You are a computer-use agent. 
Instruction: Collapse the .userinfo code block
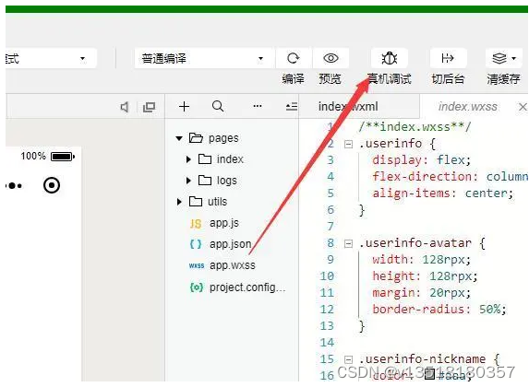click(348, 144)
